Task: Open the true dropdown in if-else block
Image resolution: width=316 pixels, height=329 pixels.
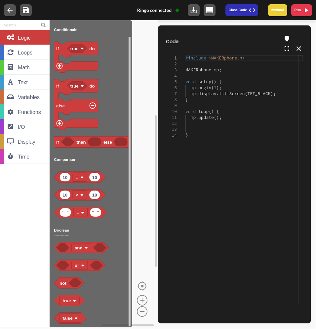Action: 77,86
